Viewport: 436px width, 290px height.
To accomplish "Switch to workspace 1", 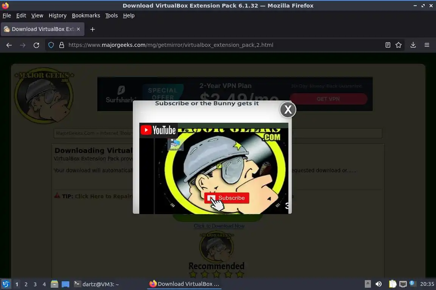I will (17, 284).
